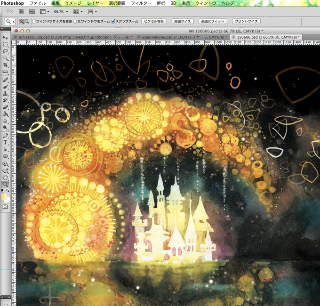
Task: Open the Screen Mode dropdown
Action: pos(92,12)
